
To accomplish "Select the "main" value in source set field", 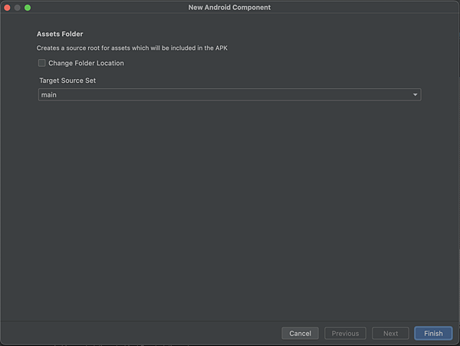I will [49, 95].
